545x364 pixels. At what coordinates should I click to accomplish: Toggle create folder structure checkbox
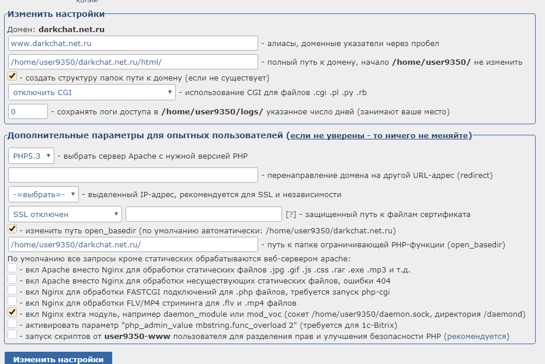(12, 76)
